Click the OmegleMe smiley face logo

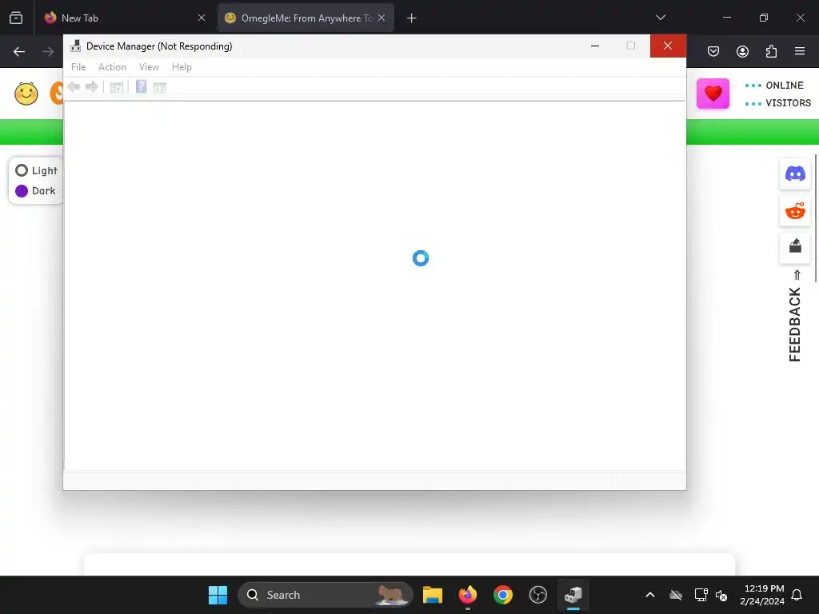click(x=26, y=94)
